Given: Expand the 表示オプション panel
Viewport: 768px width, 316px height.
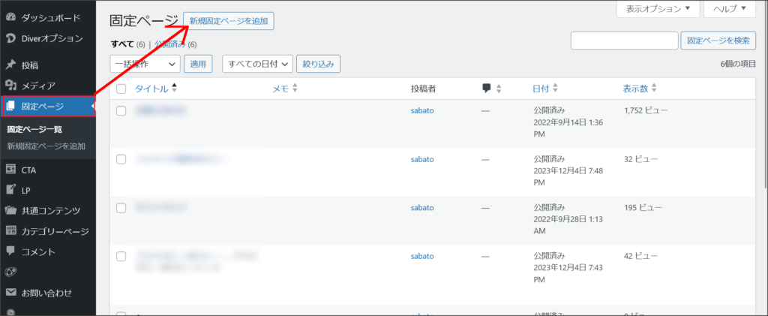Looking at the screenshot, I should point(658,9).
